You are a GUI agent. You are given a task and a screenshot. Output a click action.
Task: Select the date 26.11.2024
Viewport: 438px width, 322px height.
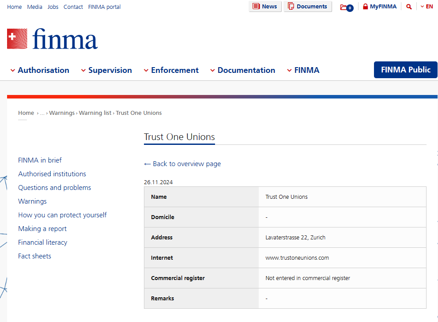[159, 182]
